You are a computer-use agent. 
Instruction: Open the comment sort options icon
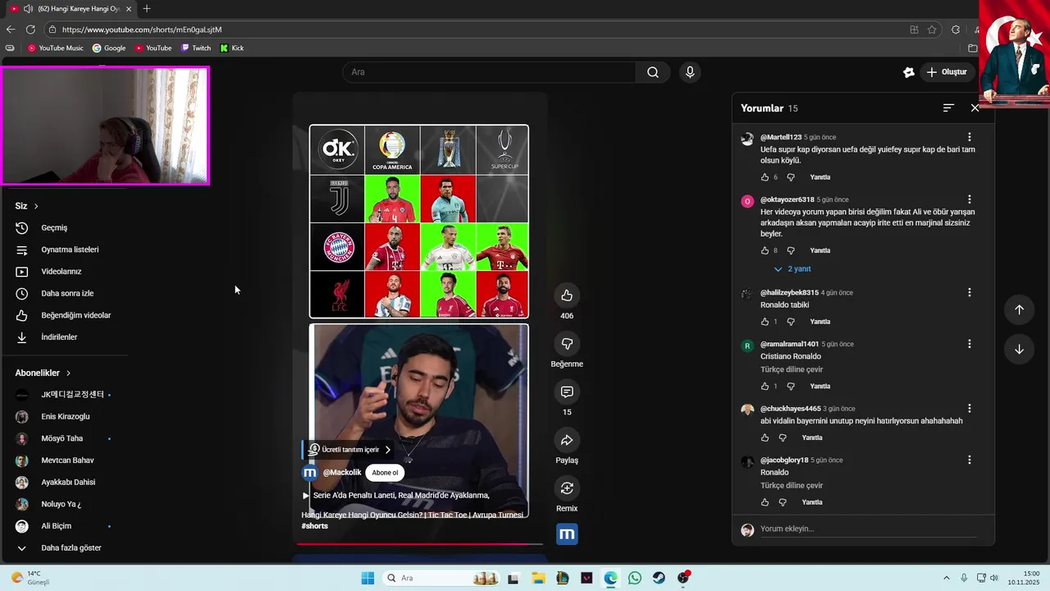(x=948, y=108)
